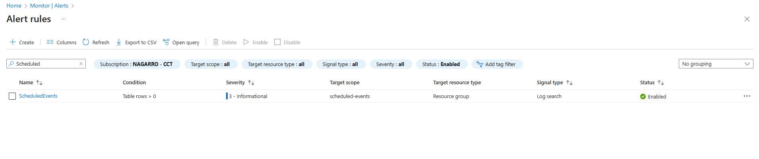
Task: Click the Open query button
Action: click(181, 42)
